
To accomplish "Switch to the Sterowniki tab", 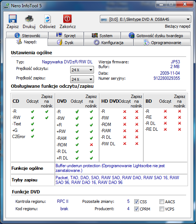I will click(x=27, y=35).
